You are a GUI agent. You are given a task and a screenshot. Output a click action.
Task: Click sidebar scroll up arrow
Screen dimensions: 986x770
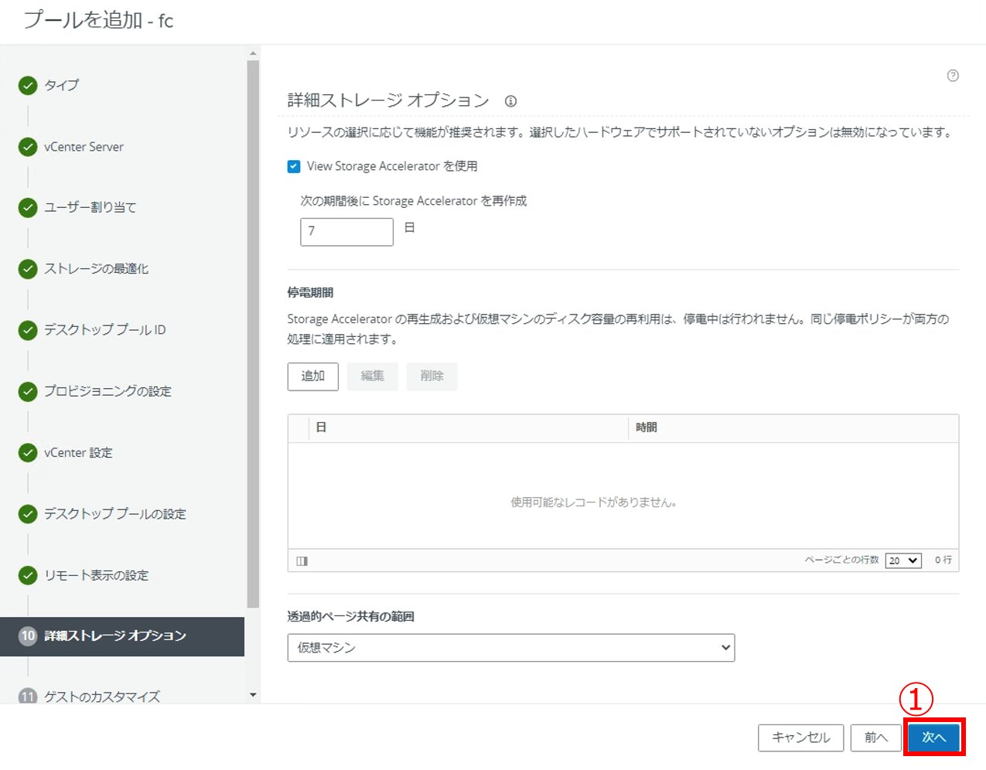coord(253,53)
